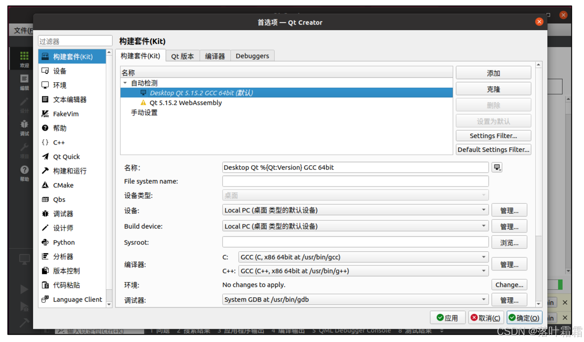Click 管理... next to Build device

509,226
